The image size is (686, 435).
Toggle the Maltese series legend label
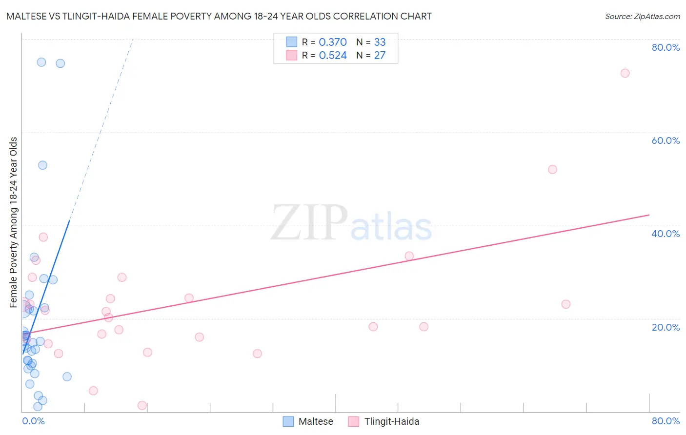(x=316, y=421)
